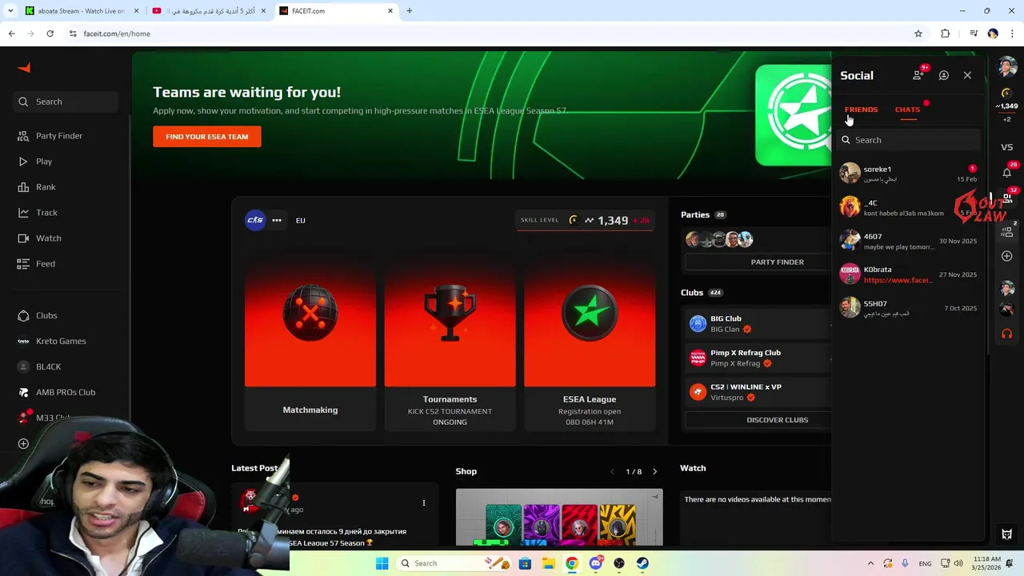Viewport: 1024px width, 576px height.
Task: Go to the previous Shop page
Action: (612, 472)
